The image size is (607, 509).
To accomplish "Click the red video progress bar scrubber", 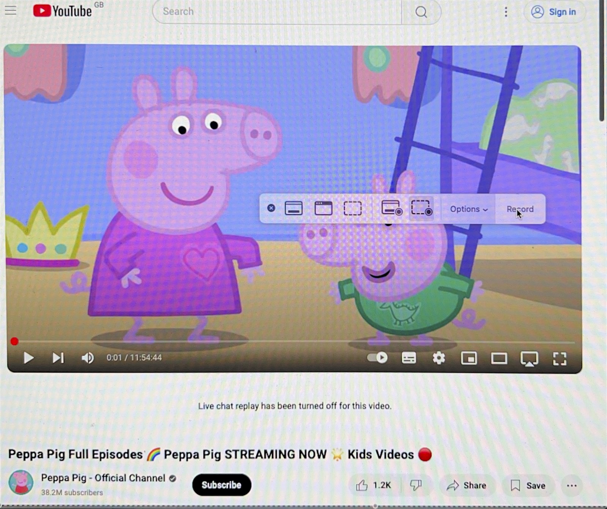I will [x=14, y=341].
